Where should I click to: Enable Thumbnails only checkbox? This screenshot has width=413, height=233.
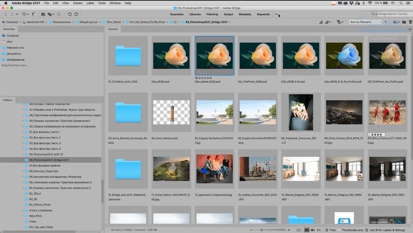pos(339,230)
